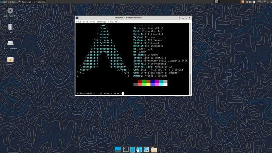
Task: Click the 'OS: Arch Linux x86_64' line
Action: point(148,28)
